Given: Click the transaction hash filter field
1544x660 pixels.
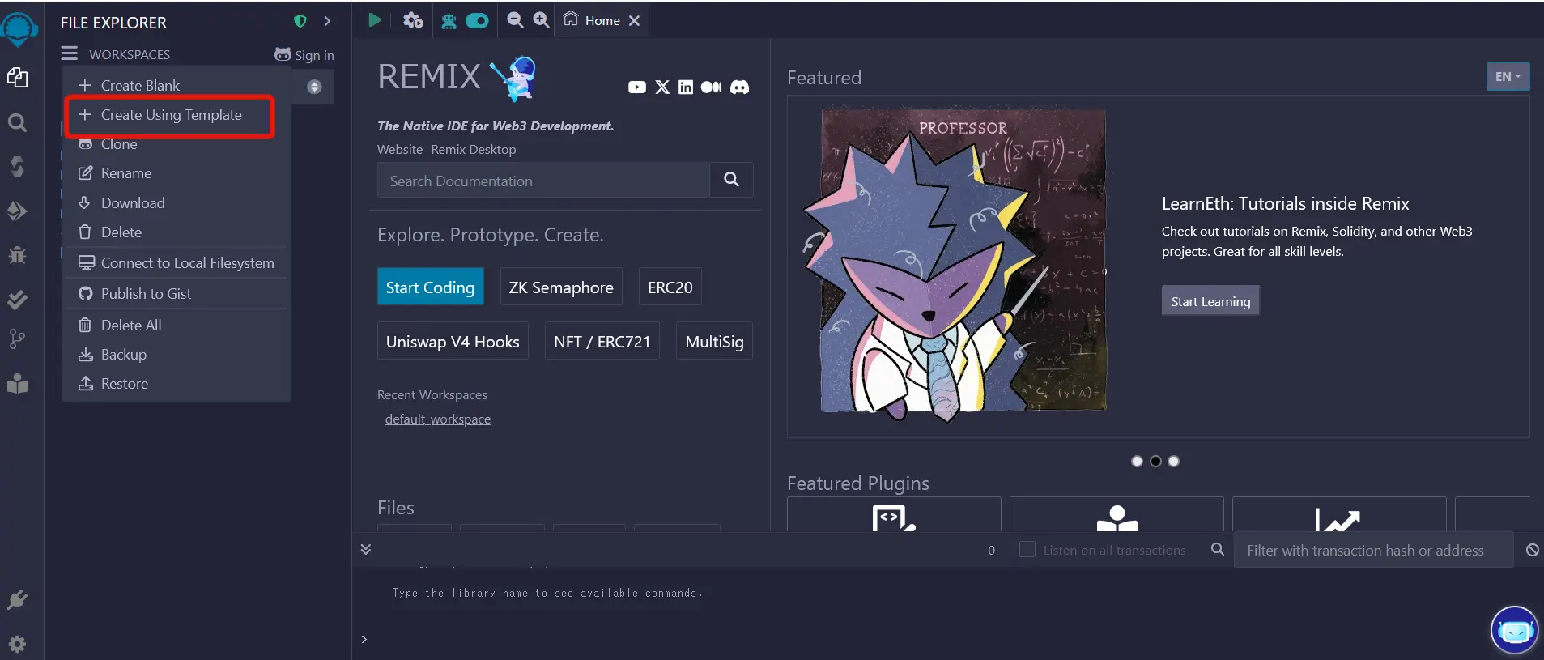Looking at the screenshot, I should coord(1373,550).
